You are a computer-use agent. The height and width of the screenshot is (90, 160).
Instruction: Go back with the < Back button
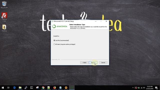click(x=84, y=62)
